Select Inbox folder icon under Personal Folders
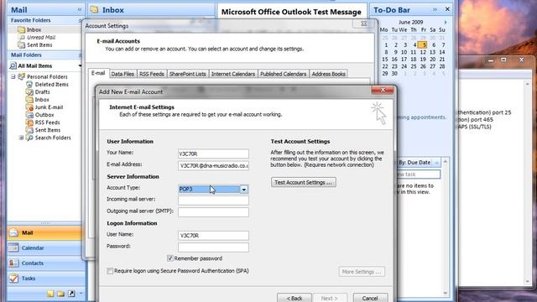The image size is (537, 302). 29,99
